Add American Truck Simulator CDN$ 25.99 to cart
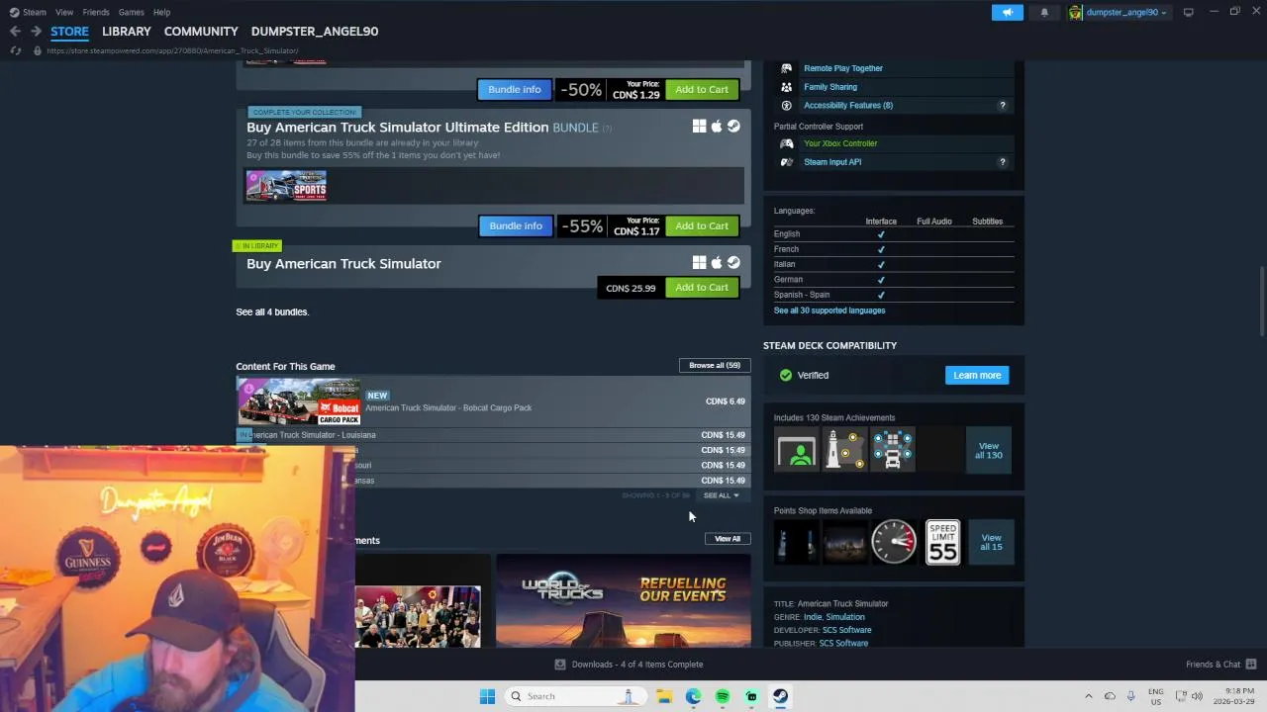 click(702, 288)
